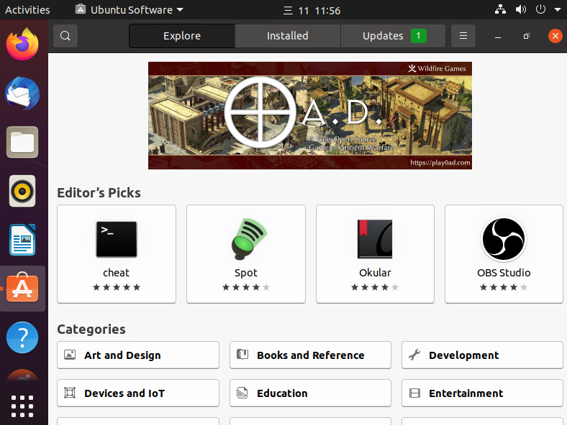The width and height of the screenshot is (567, 425).
Task: Click the power icon in top bar
Action: 540,9
